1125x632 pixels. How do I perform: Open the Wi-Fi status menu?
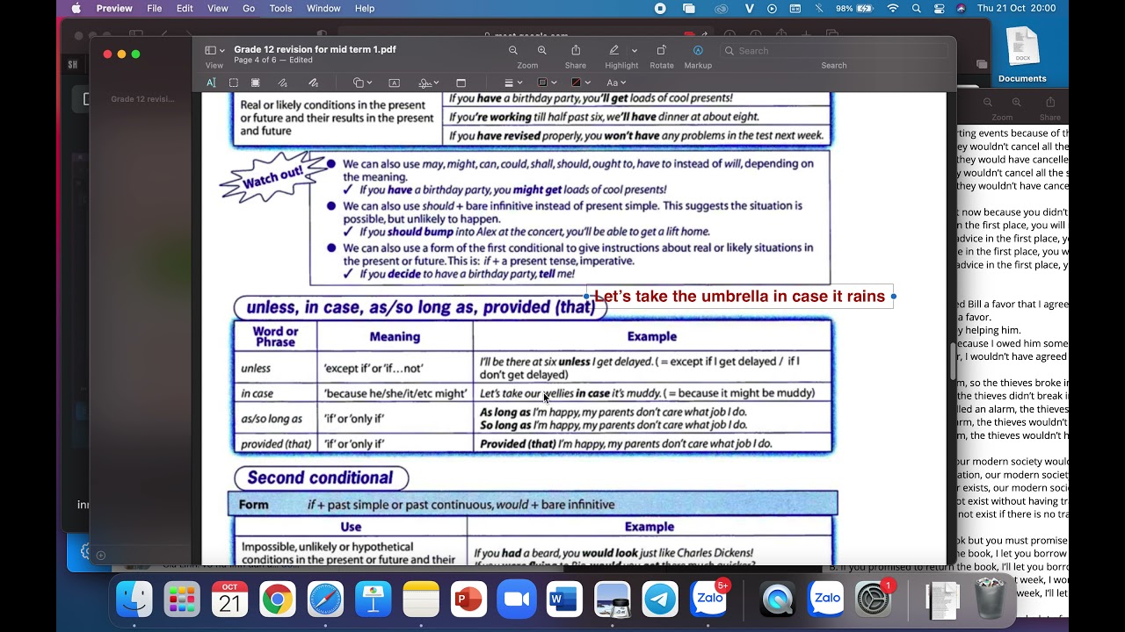coord(893,8)
